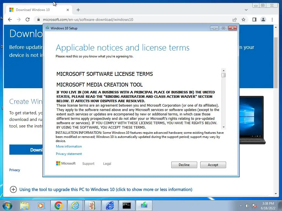Reload the Chrome page

[x=28, y=20]
